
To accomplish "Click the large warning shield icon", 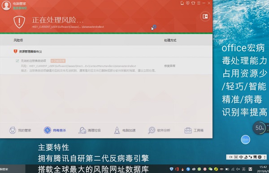I will coord(19,22).
